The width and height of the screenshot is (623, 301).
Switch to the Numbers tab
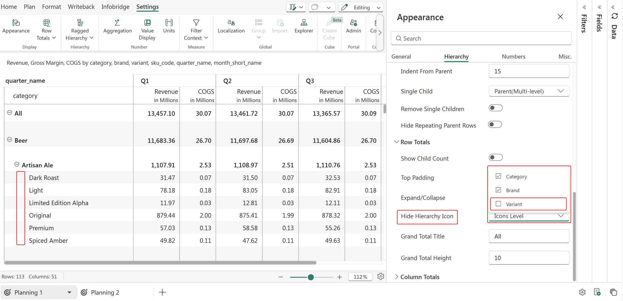click(513, 56)
